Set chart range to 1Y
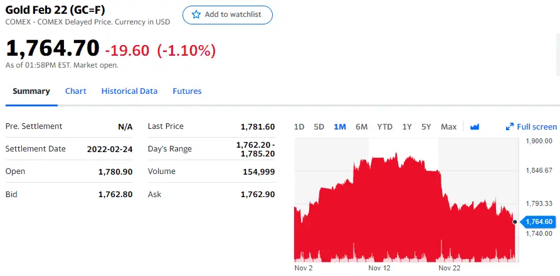 coord(407,127)
